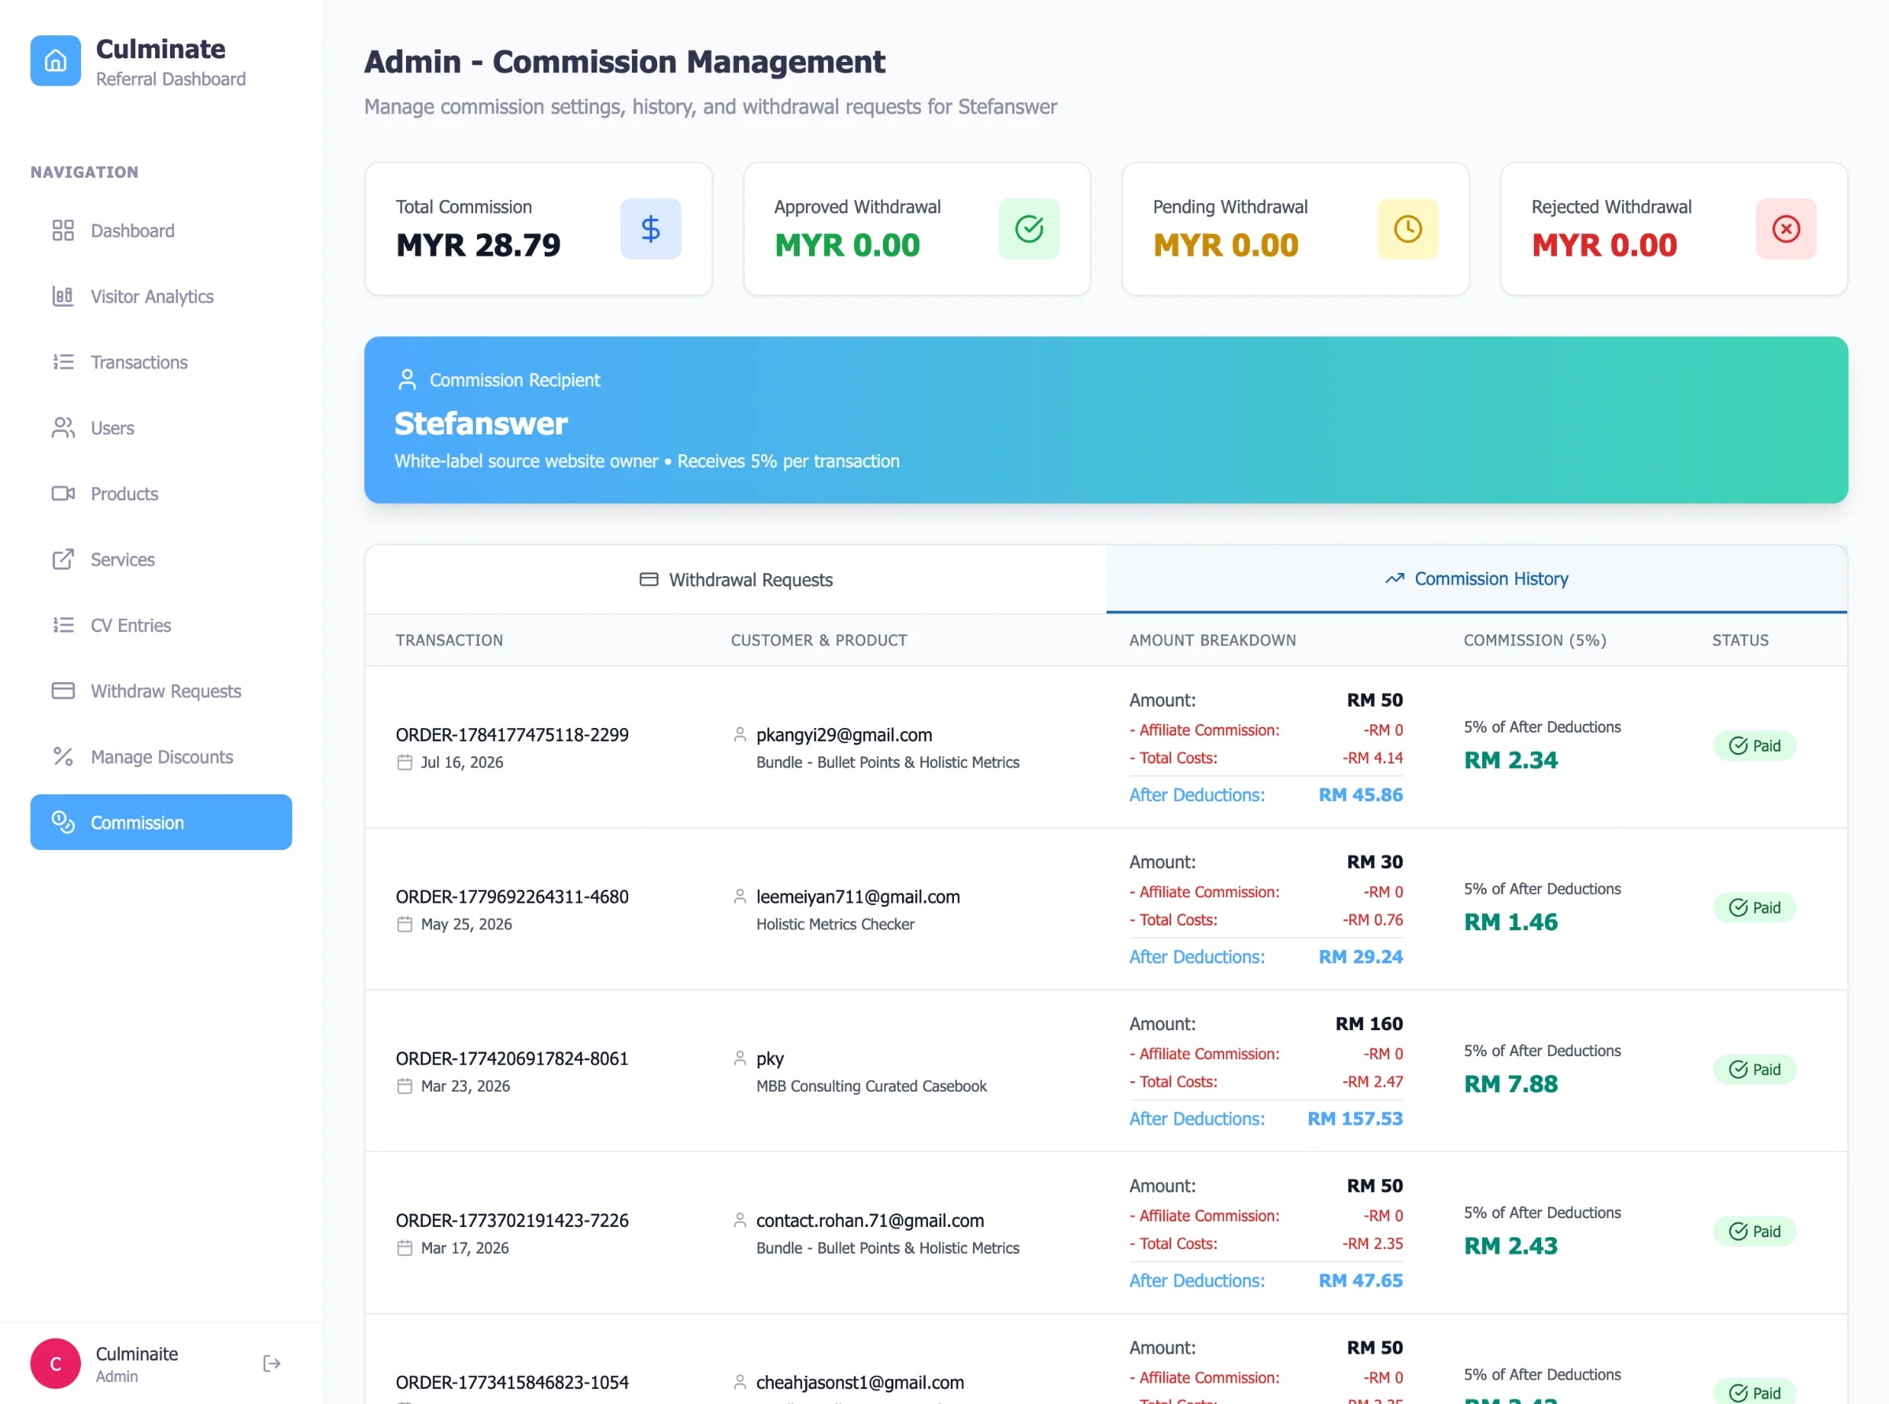1889x1404 pixels.
Task: Click the Stefanswer recipient name banner
Action: click(481, 423)
